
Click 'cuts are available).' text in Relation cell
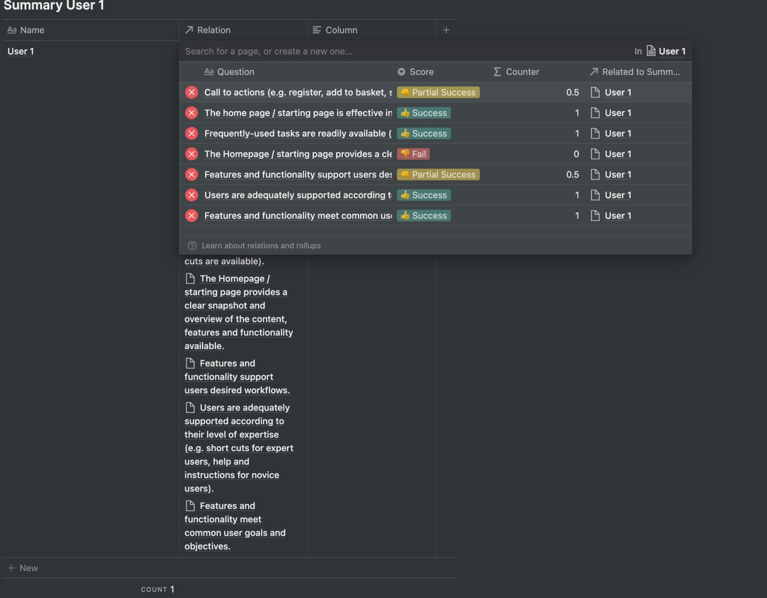click(x=224, y=261)
